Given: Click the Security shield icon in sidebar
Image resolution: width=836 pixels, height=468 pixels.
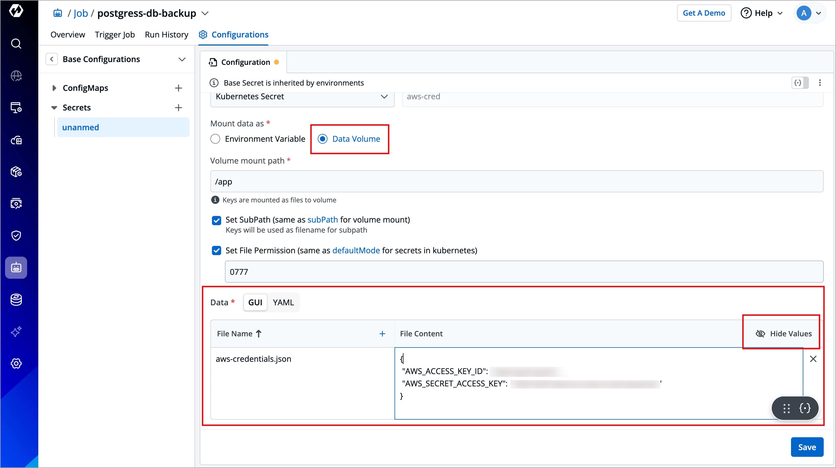Looking at the screenshot, I should pos(16,235).
